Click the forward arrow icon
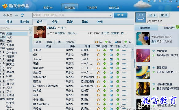Image resolution: width=179 pixels, height=110 pixels. (17, 15)
